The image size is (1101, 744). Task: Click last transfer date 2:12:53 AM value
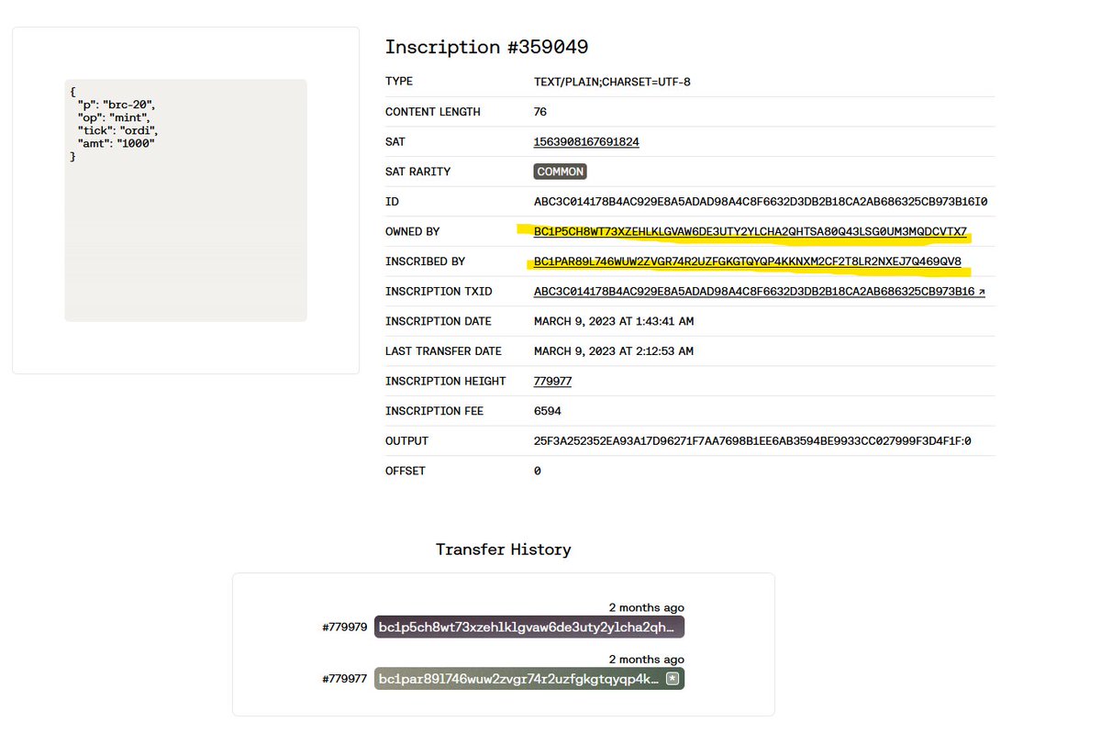pos(614,351)
